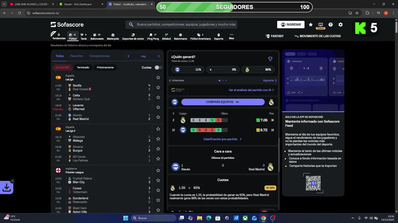The width and height of the screenshot is (398, 223).
Task: Switch to the Favoritos tab
Action: (x=76, y=56)
